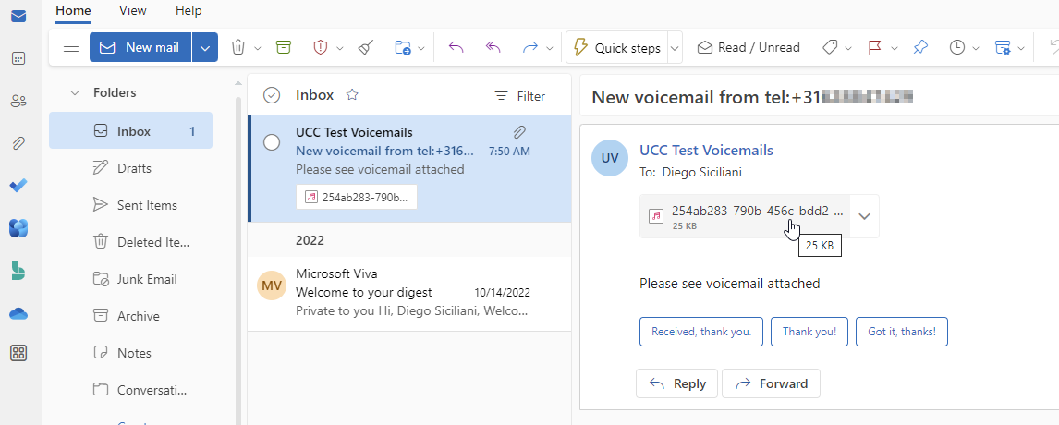Open the Microsoft Viva digest message
This screenshot has width=1059, height=425.
(409, 293)
